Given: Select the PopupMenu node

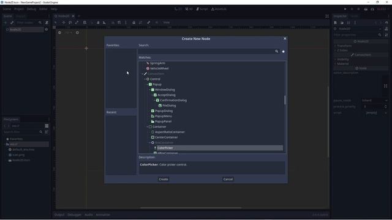Looking at the screenshot, I should [x=164, y=116].
